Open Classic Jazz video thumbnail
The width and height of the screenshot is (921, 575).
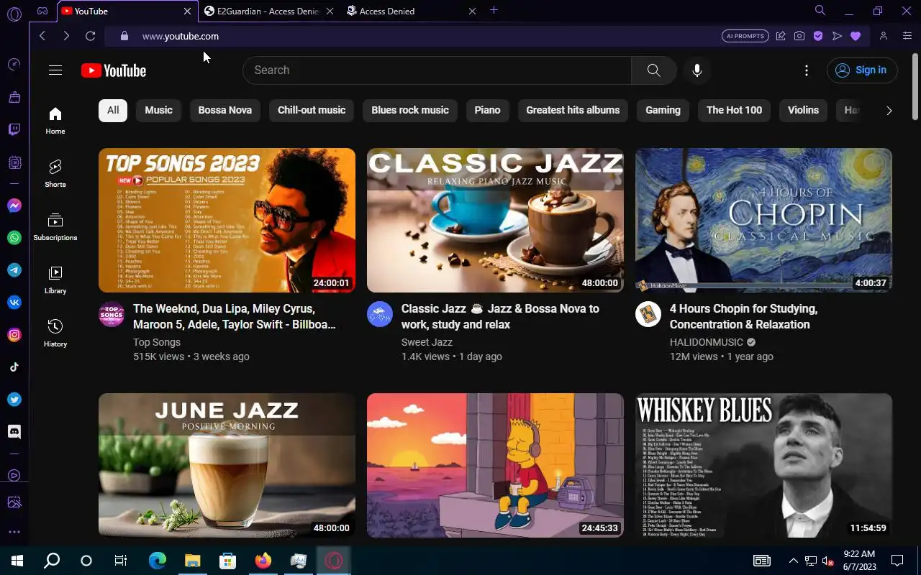pos(495,220)
